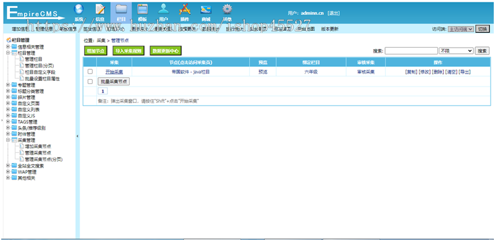Click the [导出] action link
The width and height of the screenshot is (495, 241).
click(x=464, y=72)
